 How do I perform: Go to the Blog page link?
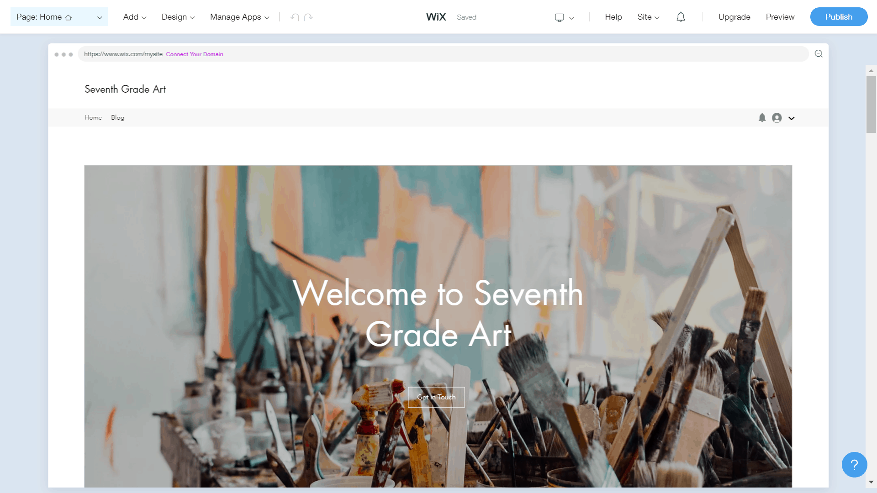point(117,118)
